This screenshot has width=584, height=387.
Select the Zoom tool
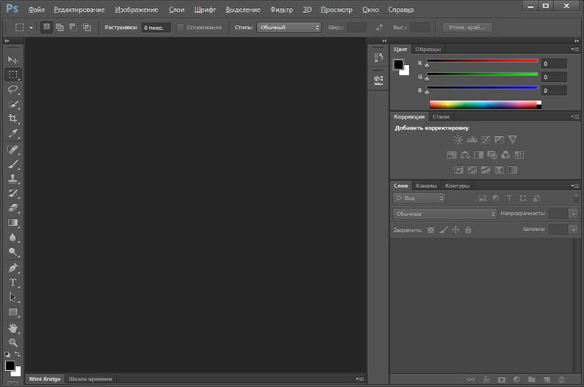[12, 342]
